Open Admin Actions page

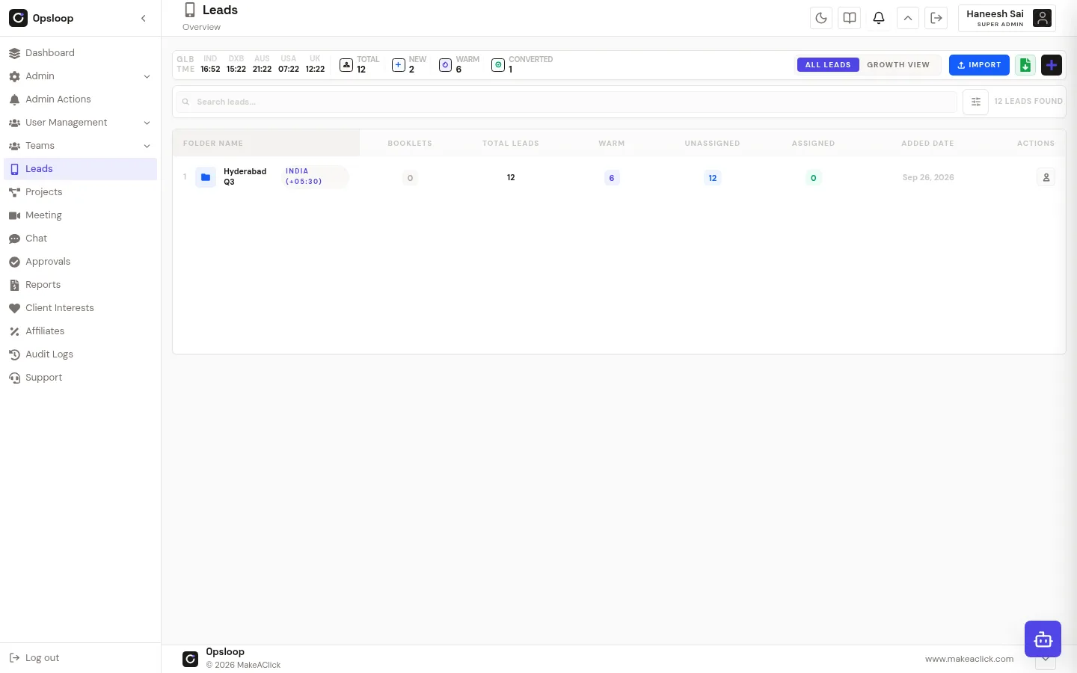(x=80, y=99)
